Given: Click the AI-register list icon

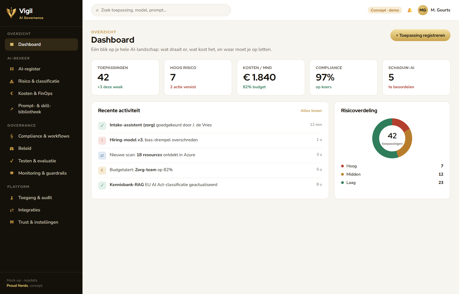Looking at the screenshot, I should (12, 69).
